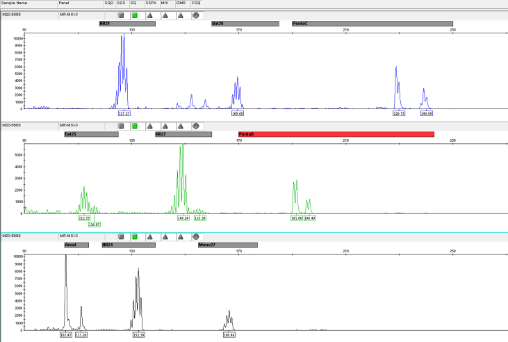The image size is (508, 342).
Task: Click the 127.27 peak label
Action: pos(125,113)
